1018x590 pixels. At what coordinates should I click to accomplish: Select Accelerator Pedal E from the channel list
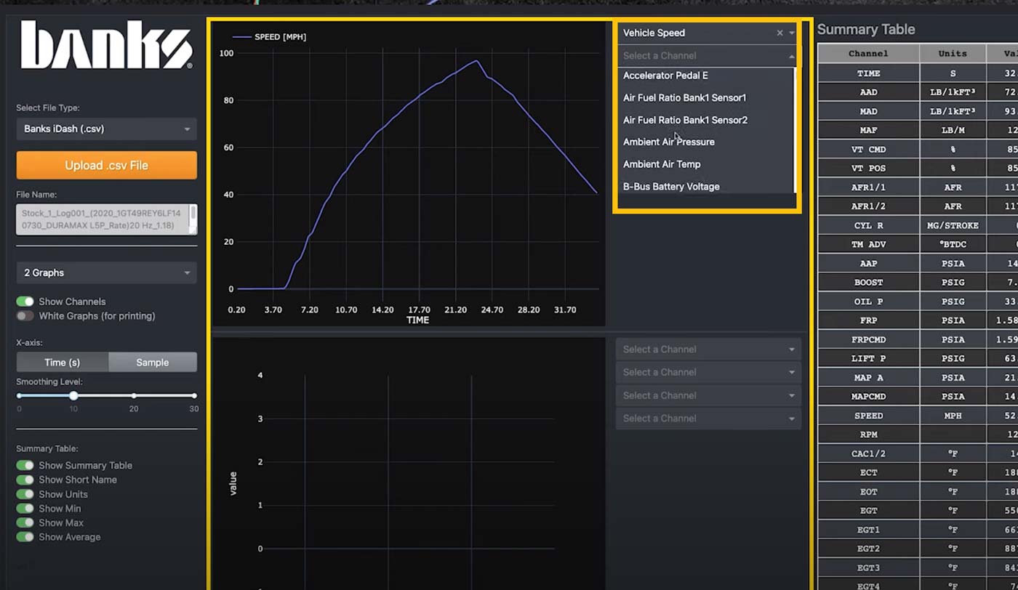665,76
